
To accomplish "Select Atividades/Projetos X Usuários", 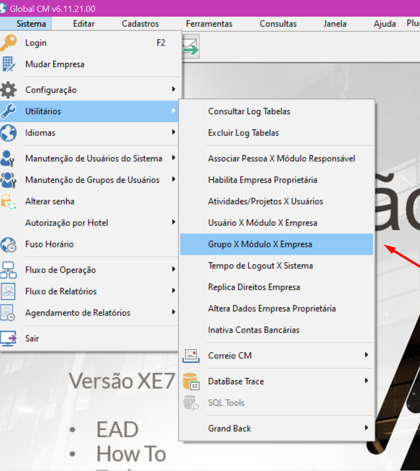I will coord(277,201).
